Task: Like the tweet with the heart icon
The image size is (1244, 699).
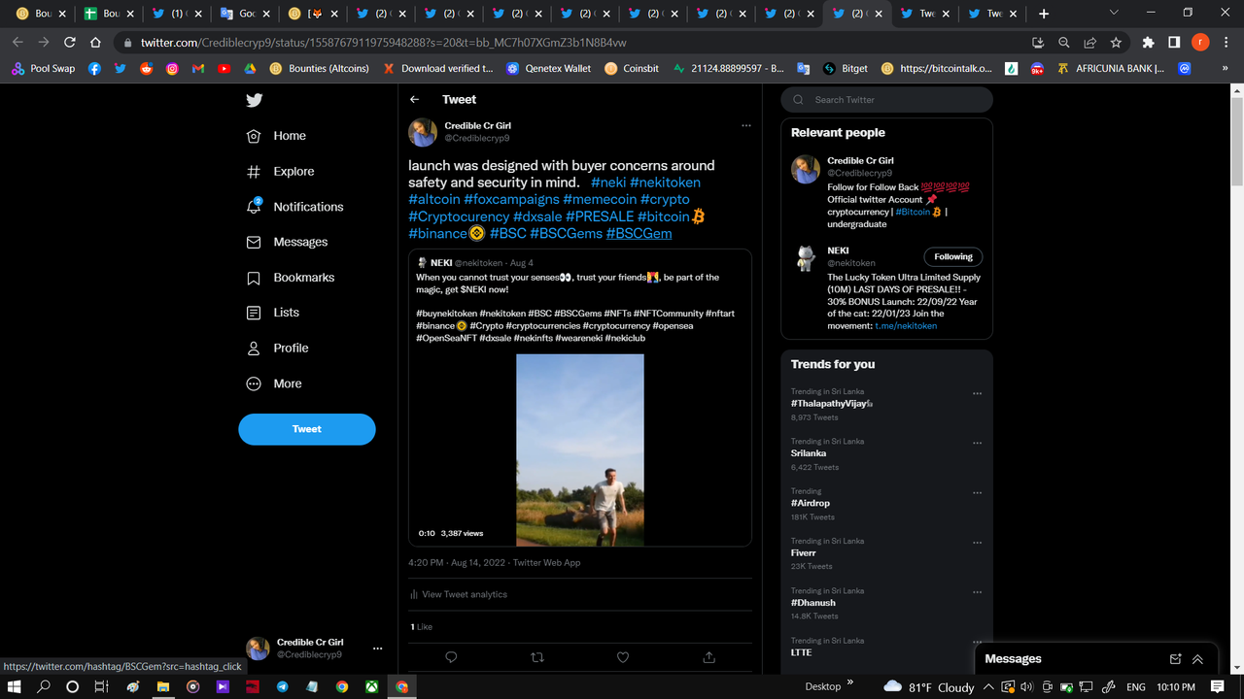Action: [x=622, y=657]
